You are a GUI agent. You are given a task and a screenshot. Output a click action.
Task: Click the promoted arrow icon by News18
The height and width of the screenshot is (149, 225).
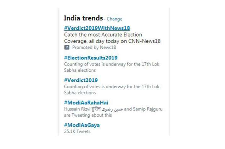tap(67, 47)
